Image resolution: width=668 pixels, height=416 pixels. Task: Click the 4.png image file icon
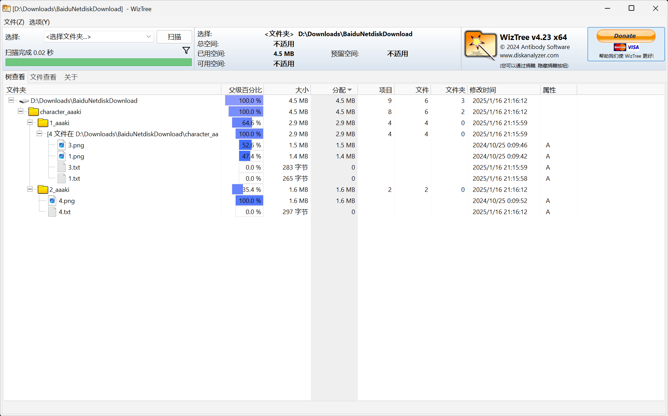[x=52, y=201]
